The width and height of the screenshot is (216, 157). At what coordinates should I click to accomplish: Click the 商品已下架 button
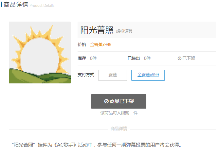point(119,101)
